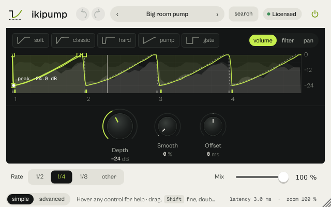The width and height of the screenshot is (331, 207).
Task: Click the Offset 0 ms value
Action: (213, 154)
